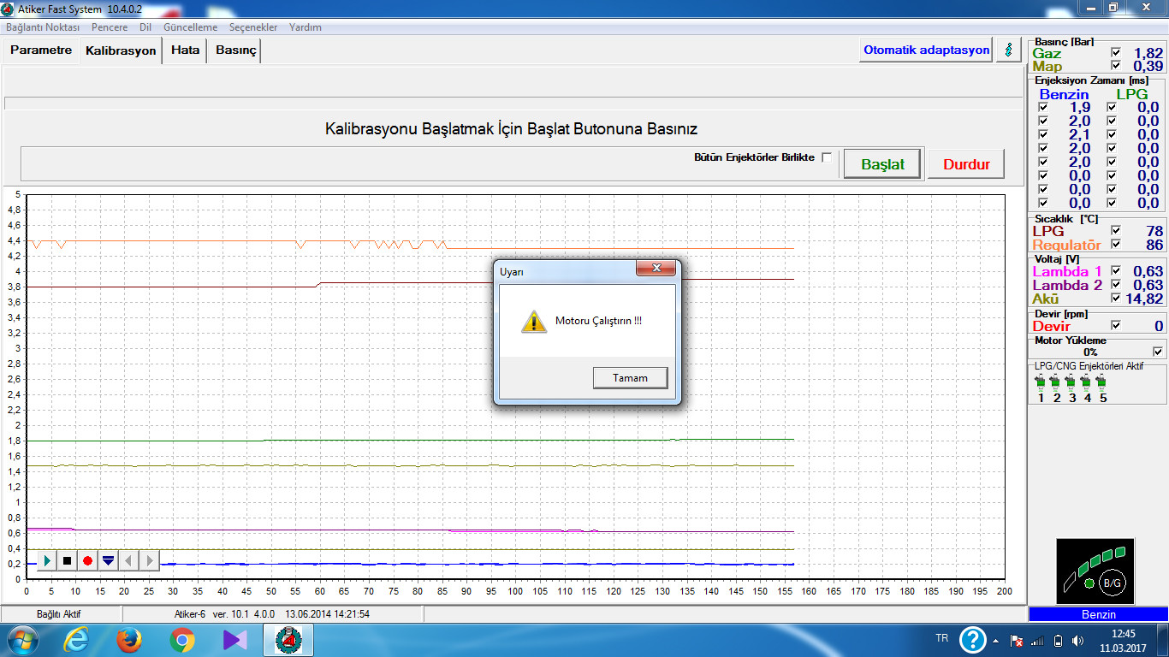
Task: Open the Seçenekler menu
Action: point(253,27)
